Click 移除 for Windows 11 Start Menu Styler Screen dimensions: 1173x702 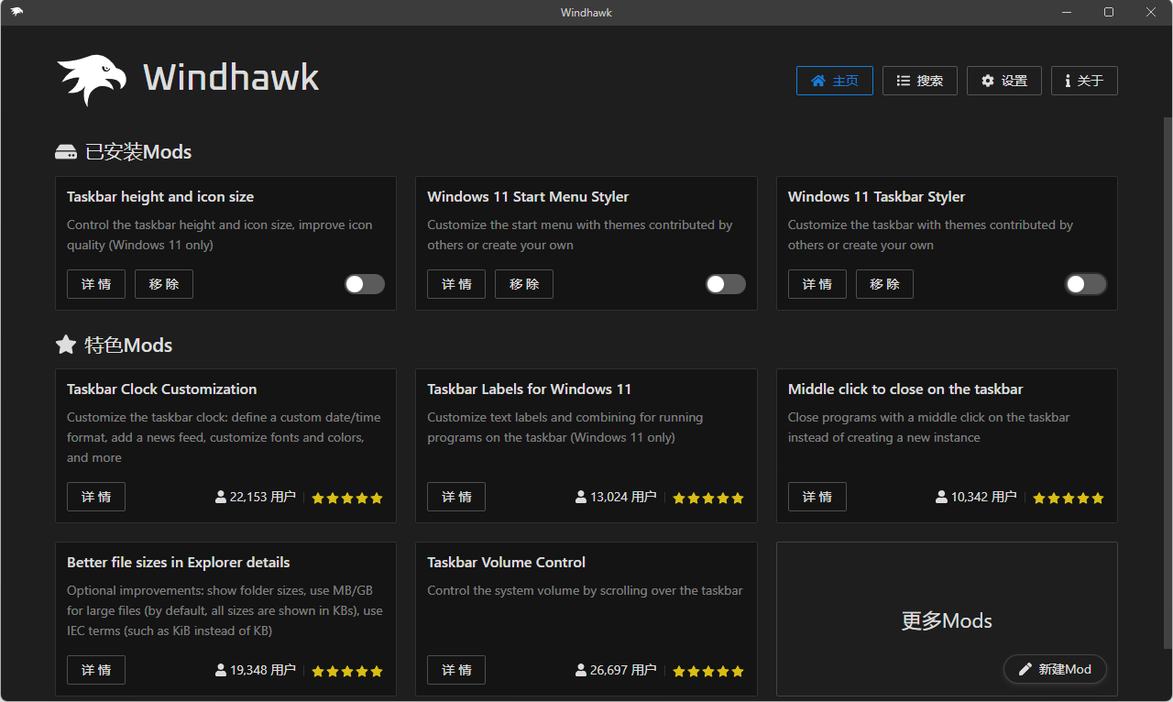[x=524, y=284]
